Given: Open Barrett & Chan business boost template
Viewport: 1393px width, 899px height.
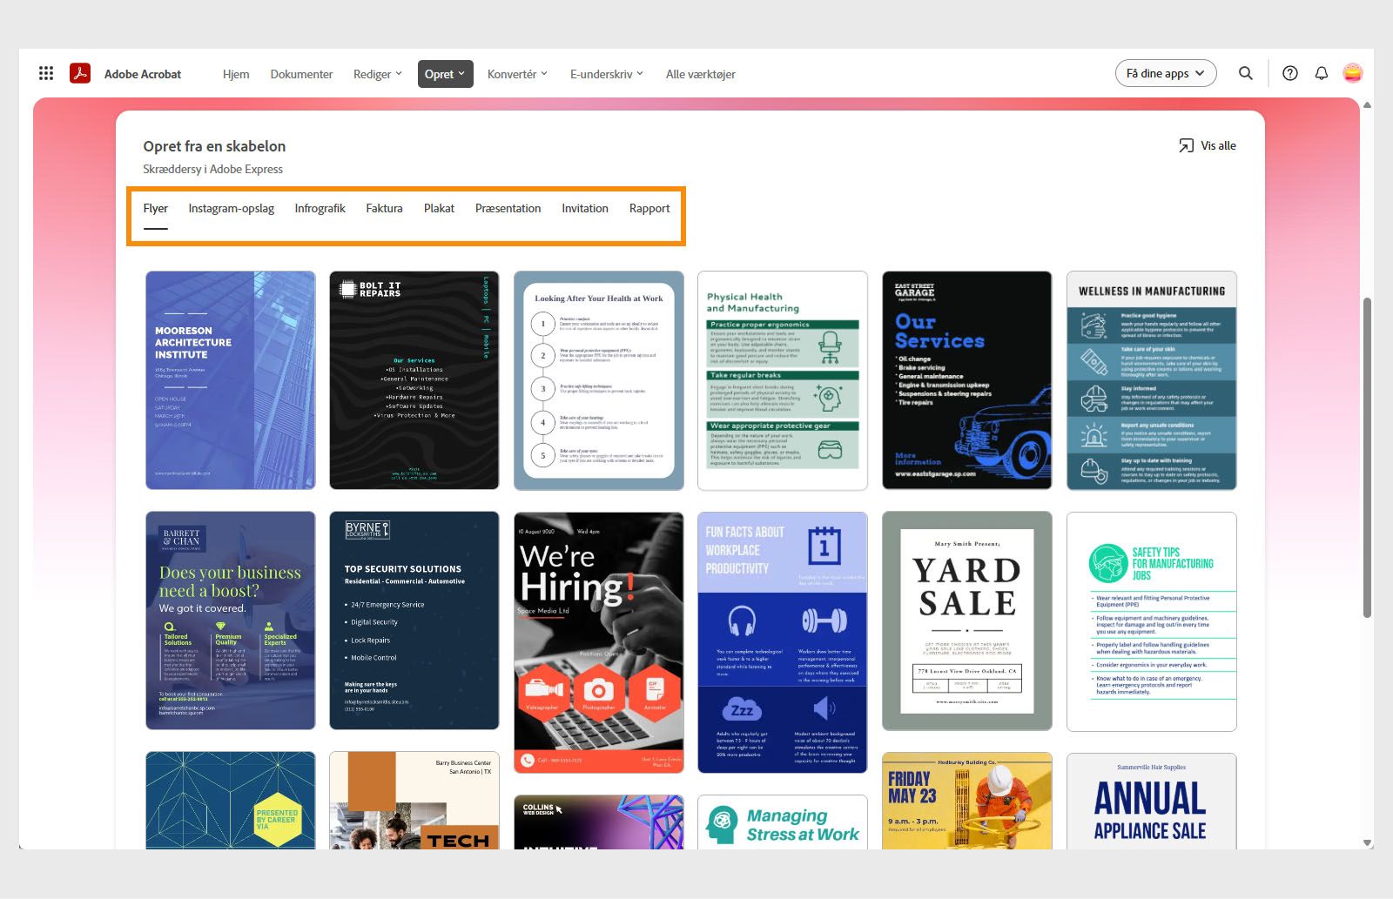Looking at the screenshot, I should coord(231,621).
